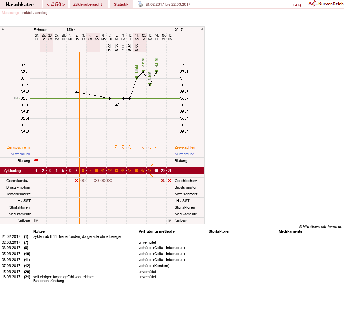
Task: Collapse chart with the right '<' arrow
Action: pos(202,29)
